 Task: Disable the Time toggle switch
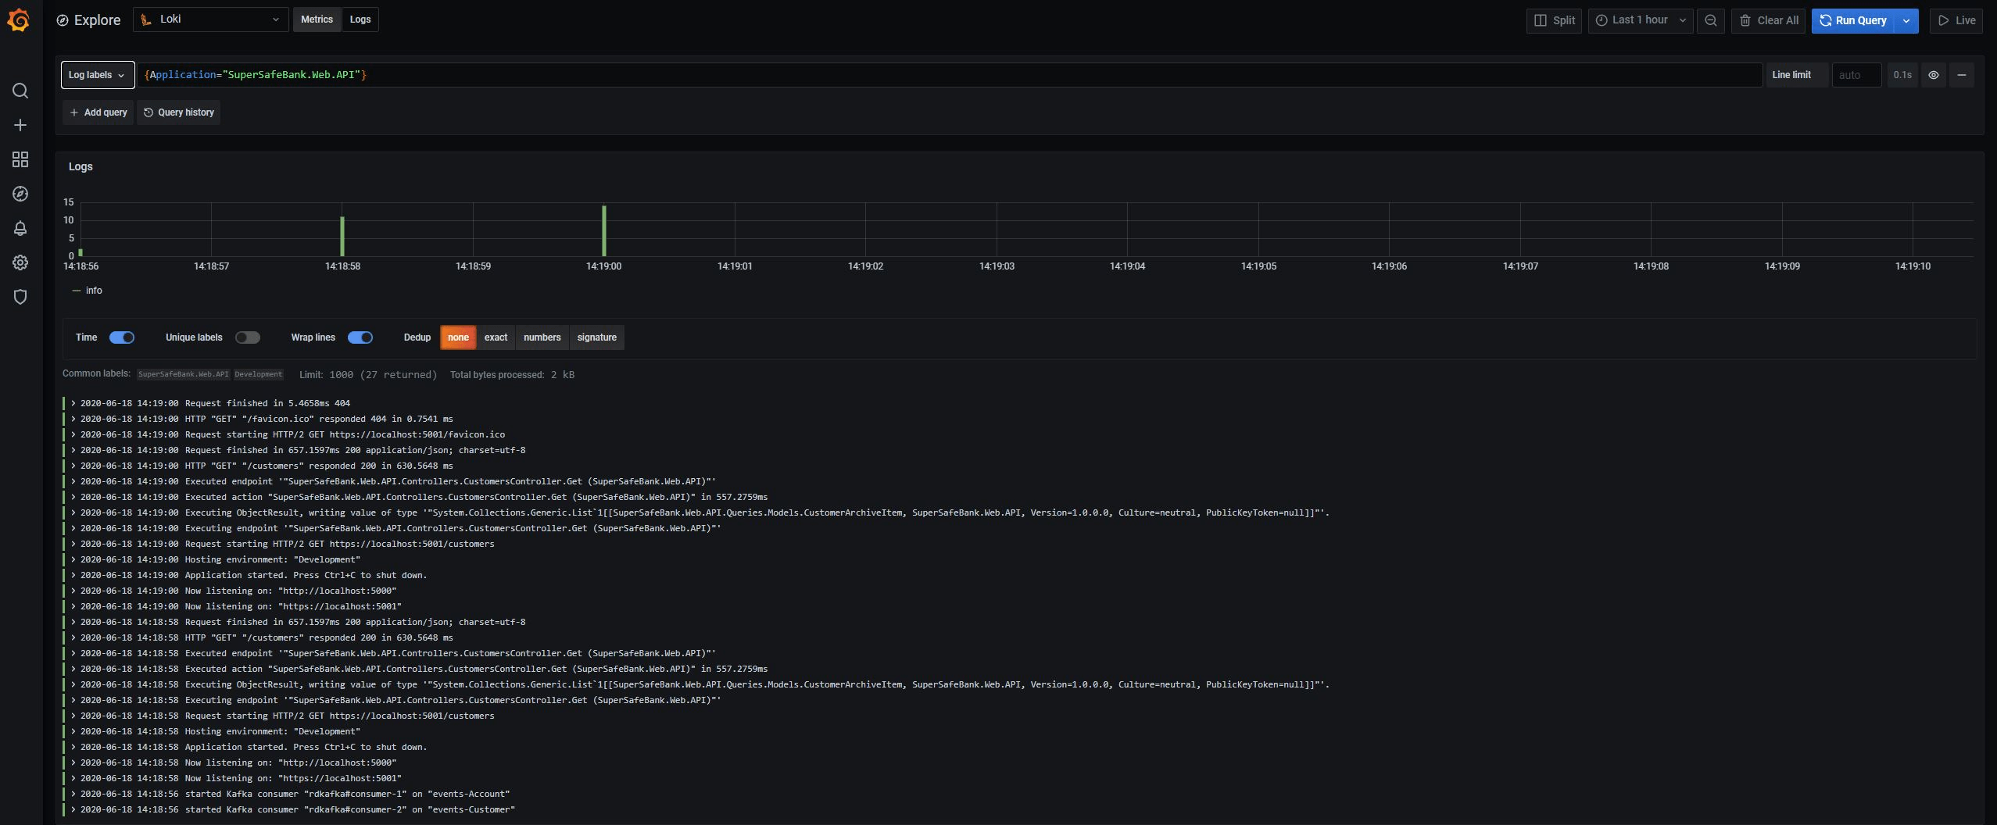pyautogui.click(x=122, y=337)
